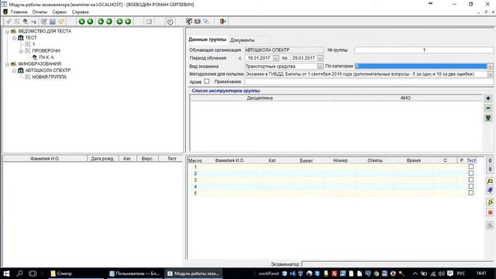The image size is (496, 279).
Task: Click the bottom magnifier icon beside table
Action: pos(490,226)
